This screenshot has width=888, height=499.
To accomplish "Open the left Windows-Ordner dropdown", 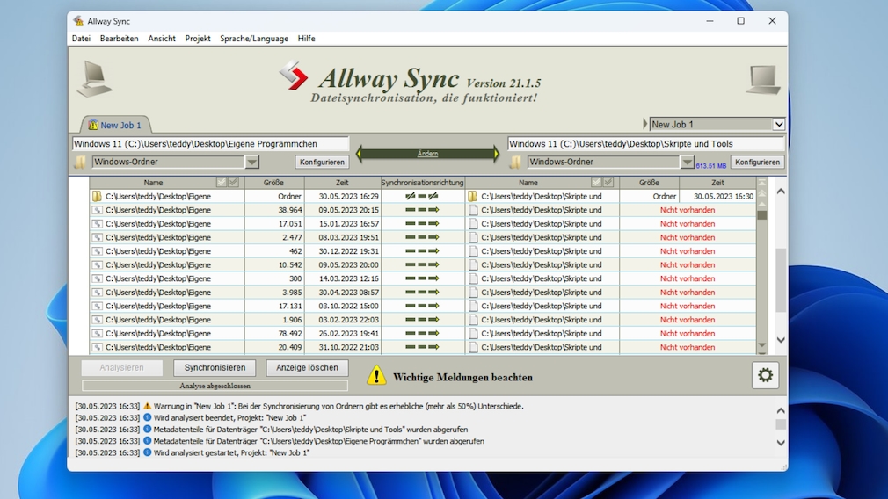I will [x=252, y=163].
